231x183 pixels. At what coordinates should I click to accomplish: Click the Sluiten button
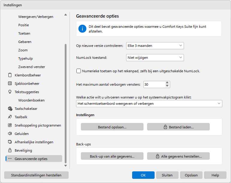click(167, 175)
